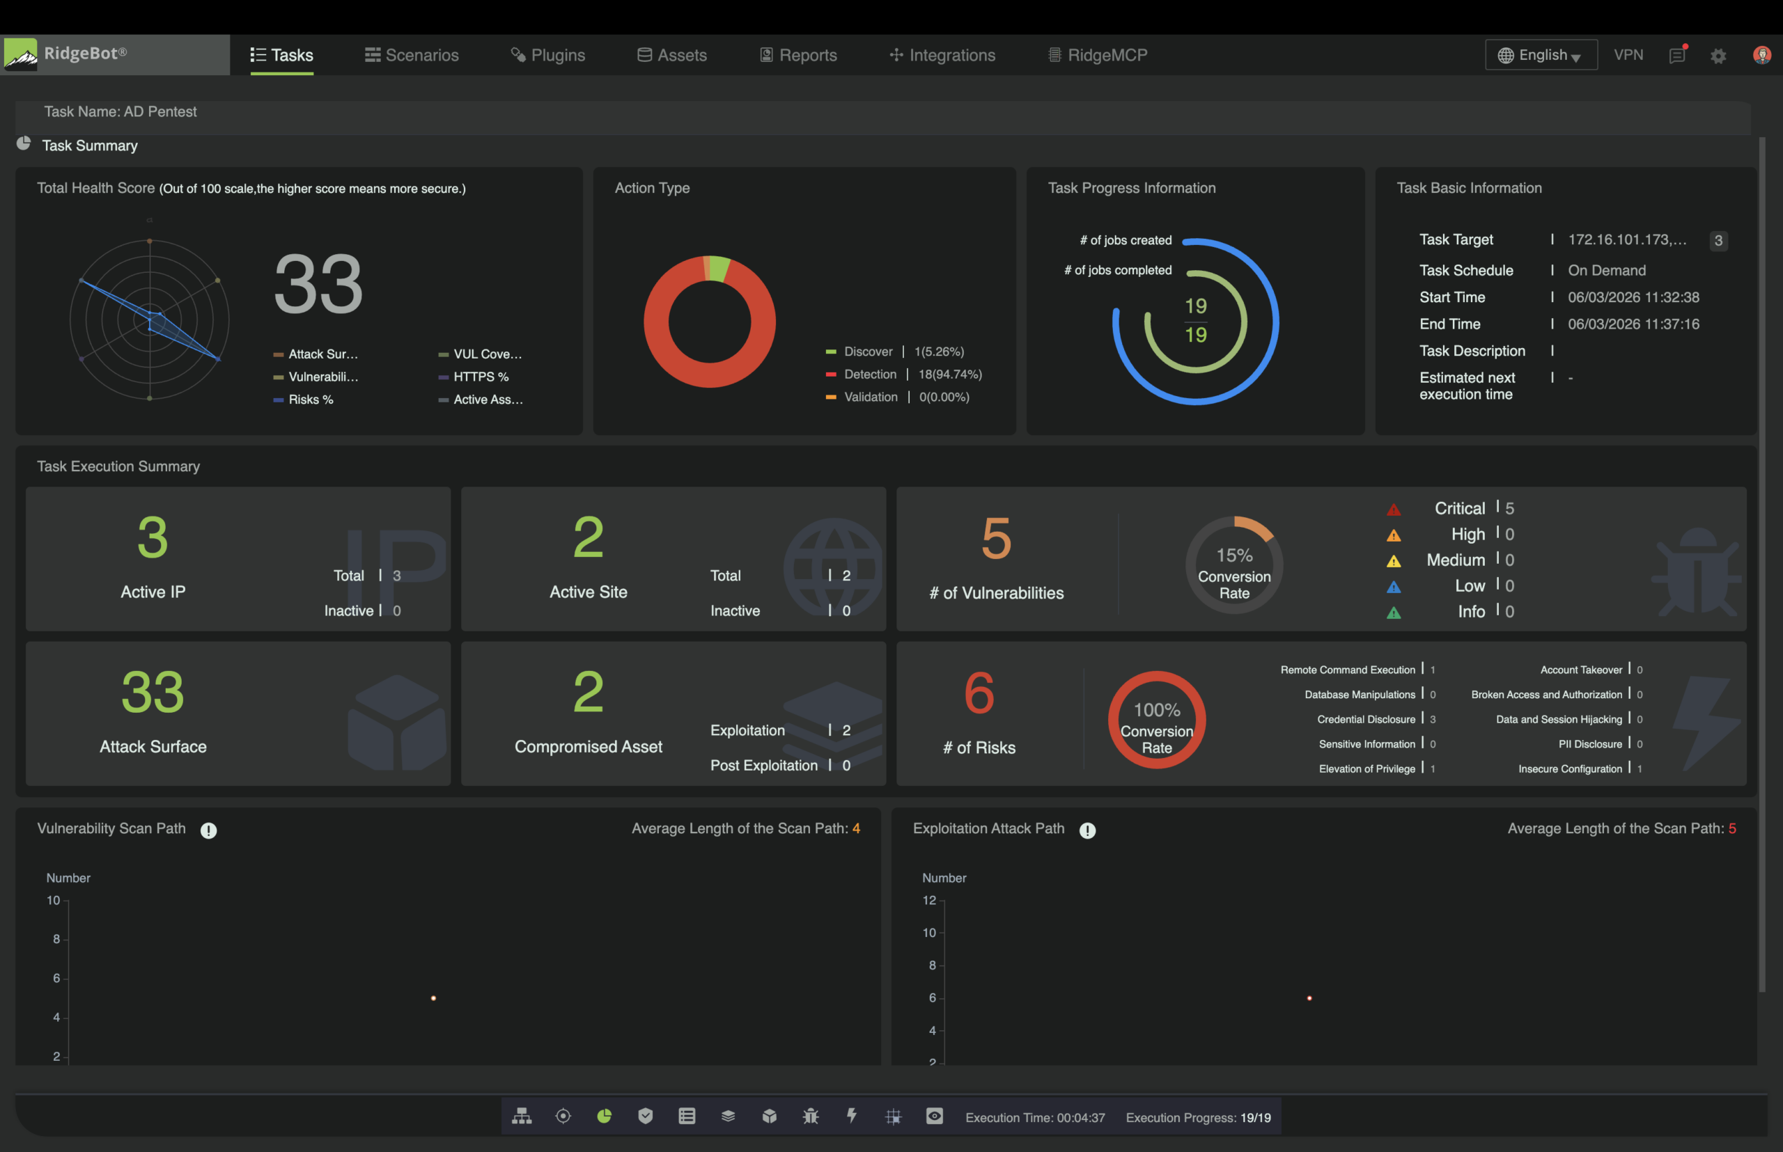The height and width of the screenshot is (1152, 1783).
Task: Toggle the Discover legend entry
Action: [894, 352]
